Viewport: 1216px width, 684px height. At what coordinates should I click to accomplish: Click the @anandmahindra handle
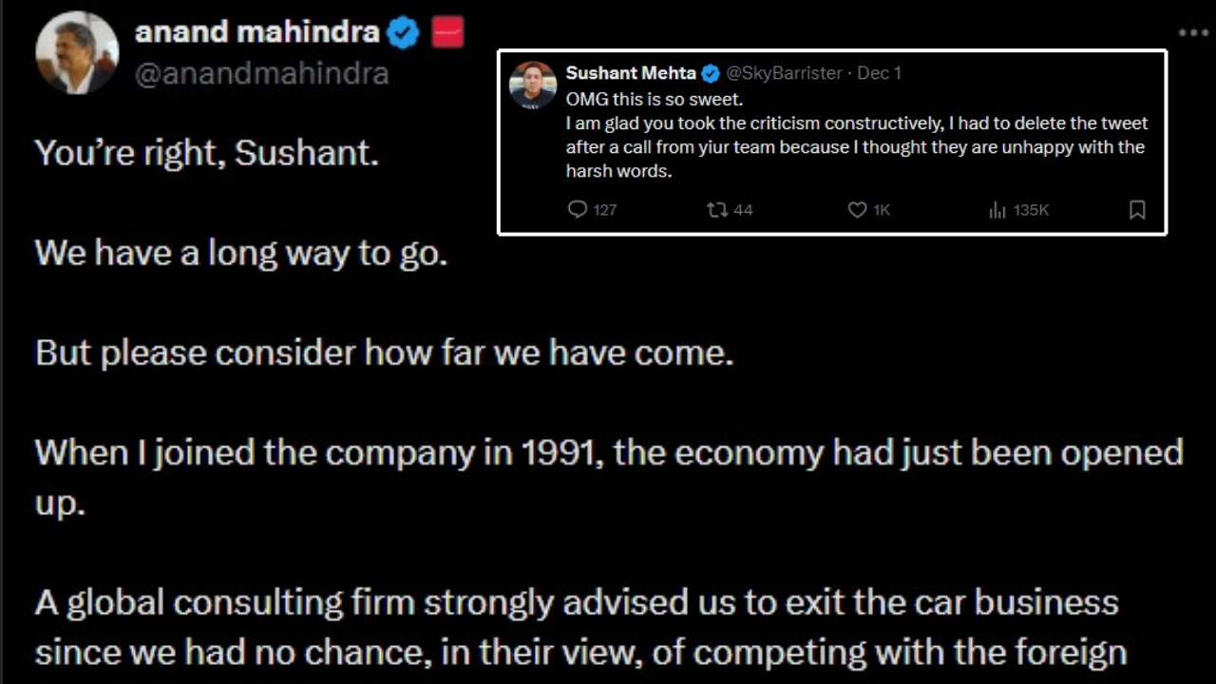pos(263,72)
